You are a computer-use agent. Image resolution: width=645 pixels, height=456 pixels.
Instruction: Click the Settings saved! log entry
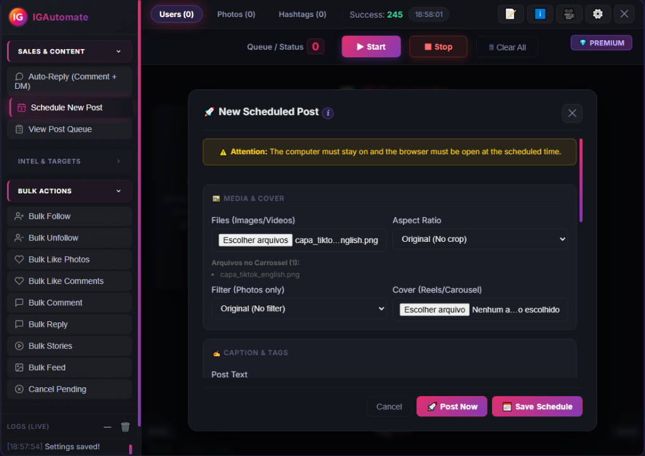tap(54, 447)
